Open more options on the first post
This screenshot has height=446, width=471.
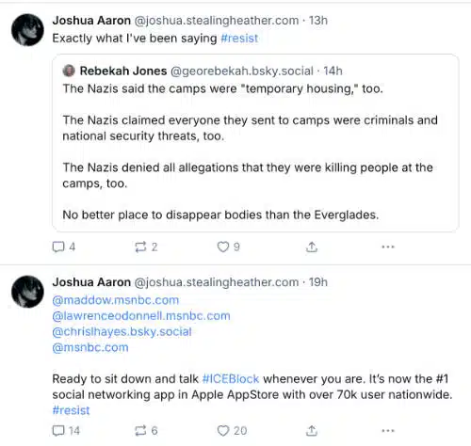pyautogui.click(x=388, y=247)
